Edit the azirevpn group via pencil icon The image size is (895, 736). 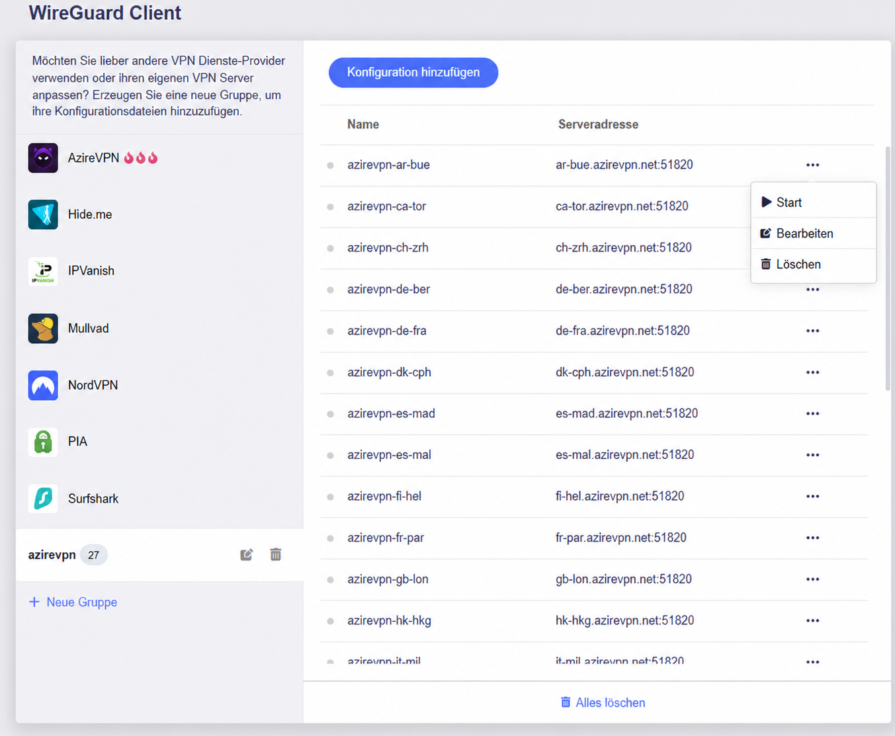click(247, 555)
